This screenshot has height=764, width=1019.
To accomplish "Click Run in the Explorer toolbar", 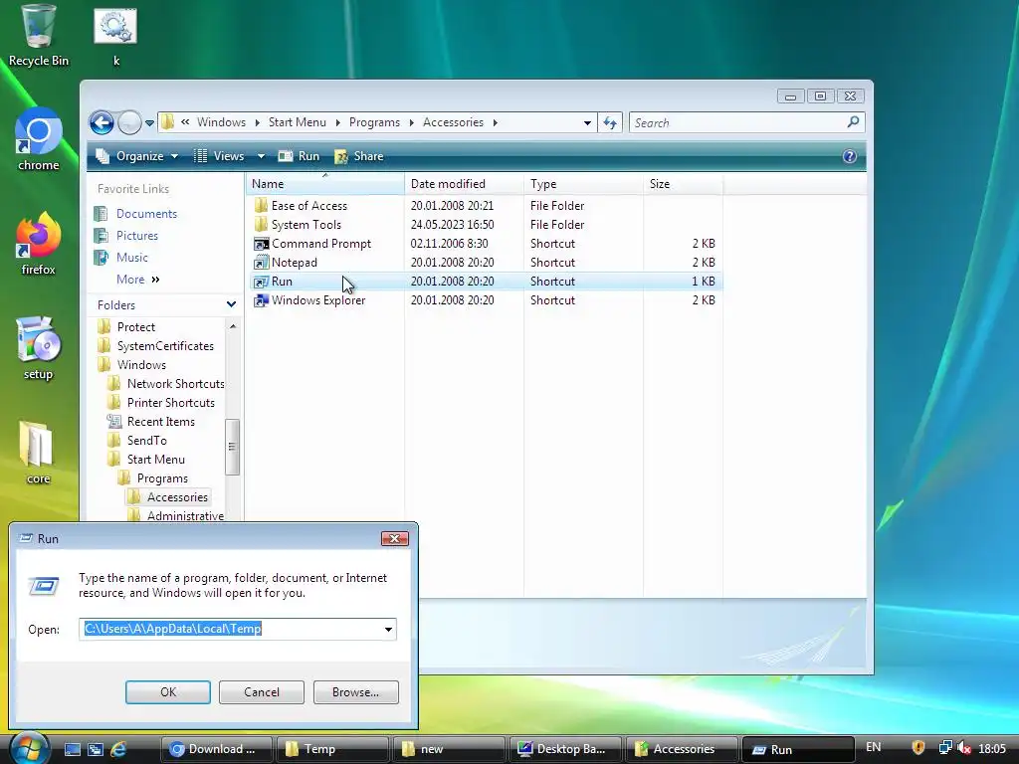I will click(x=299, y=156).
